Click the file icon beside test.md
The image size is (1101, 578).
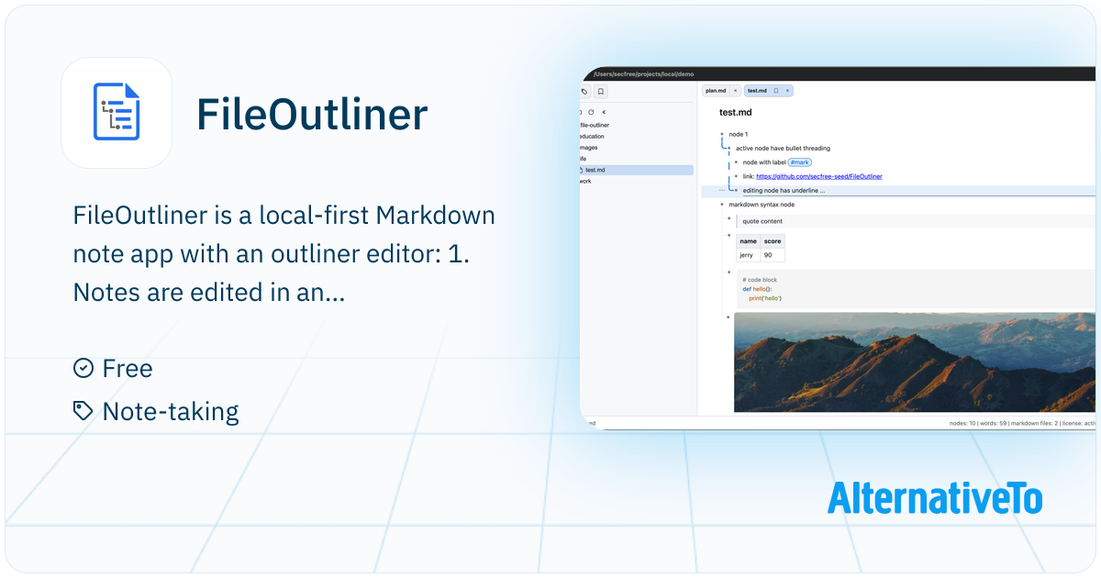click(x=582, y=170)
